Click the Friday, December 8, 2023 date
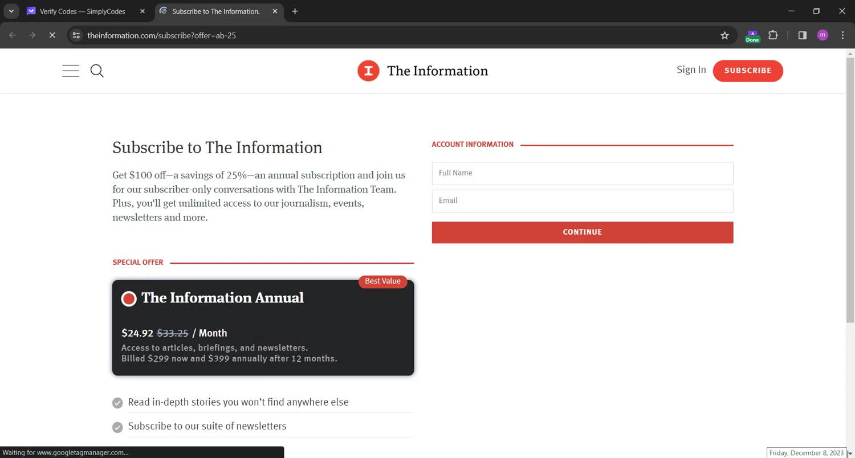This screenshot has width=855, height=458. click(x=806, y=453)
